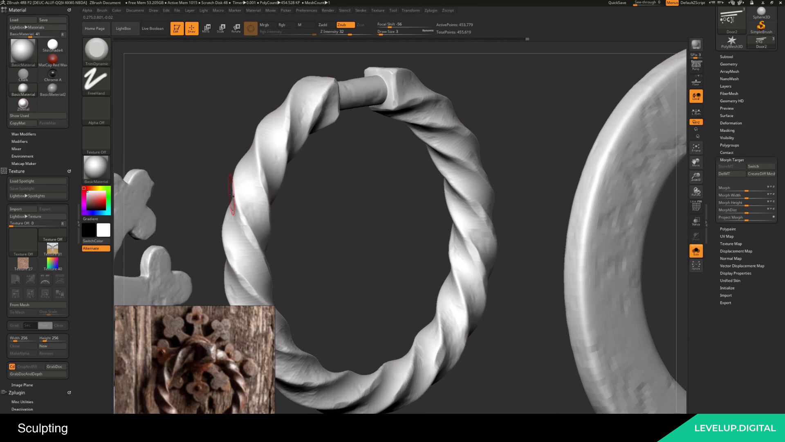The image size is (785, 442).
Task: Activate the Scale mode tool
Action: click(x=222, y=28)
